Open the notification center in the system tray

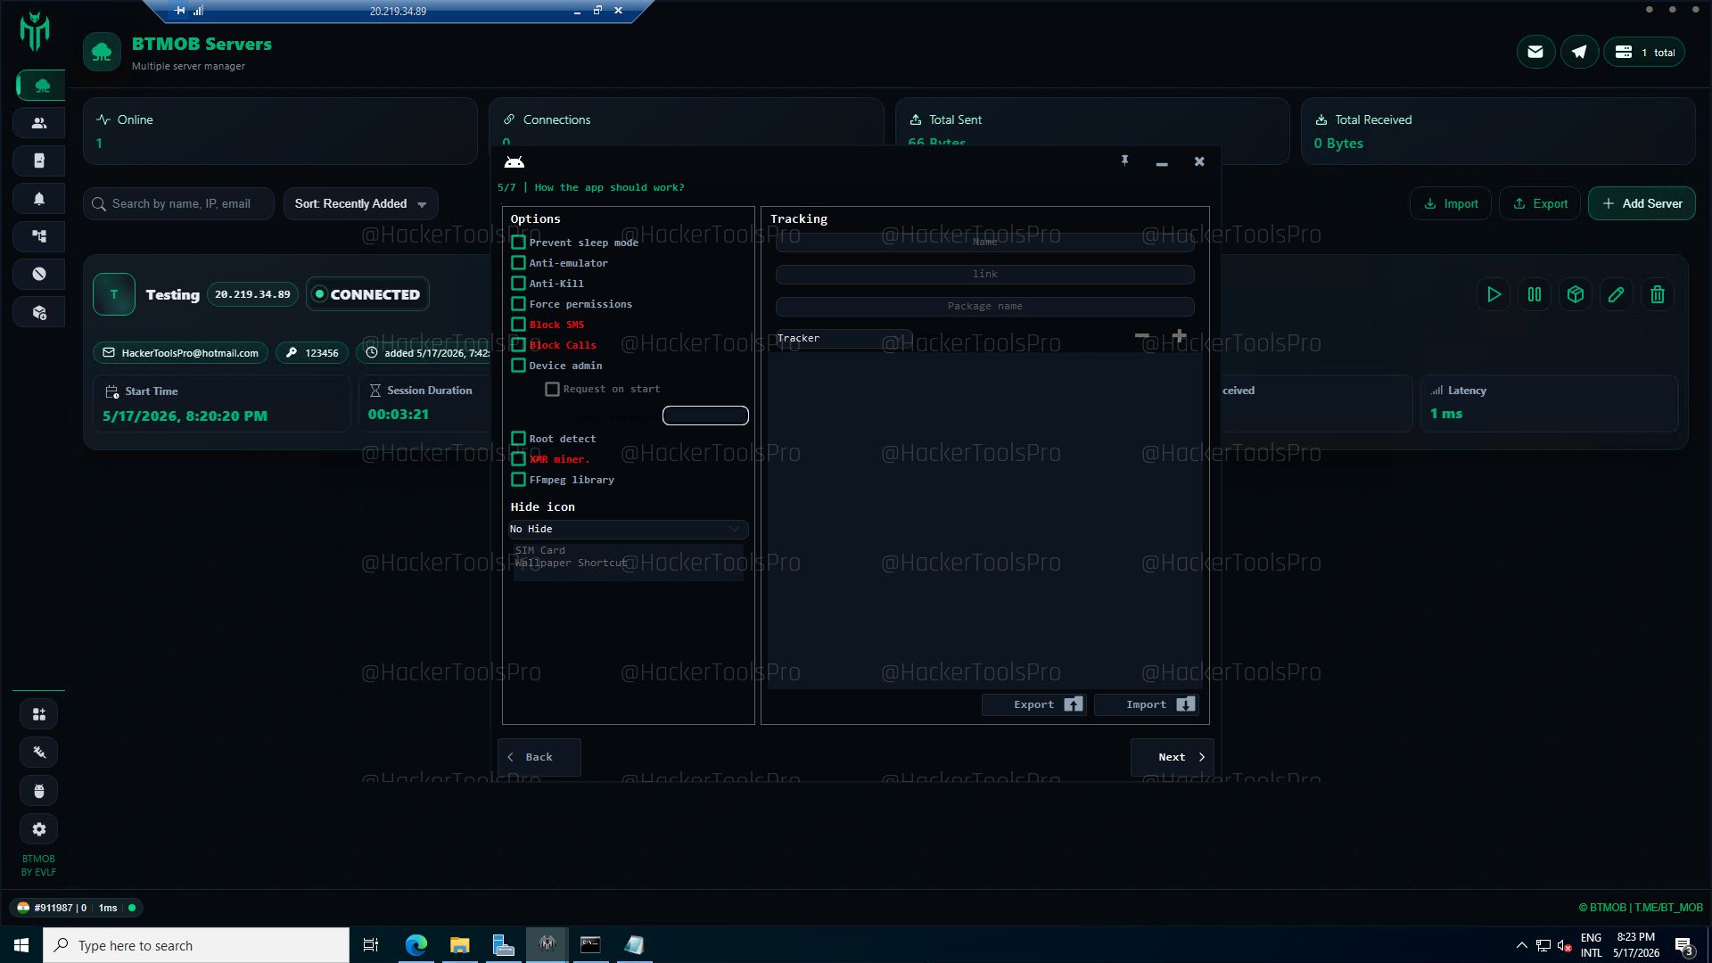(x=1683, y=946)
